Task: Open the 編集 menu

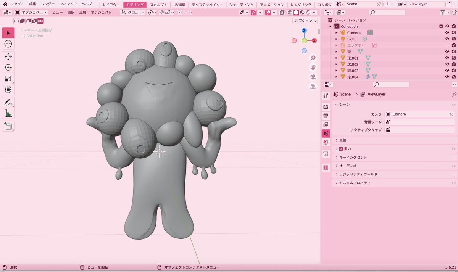Action: tap(32, 4)
